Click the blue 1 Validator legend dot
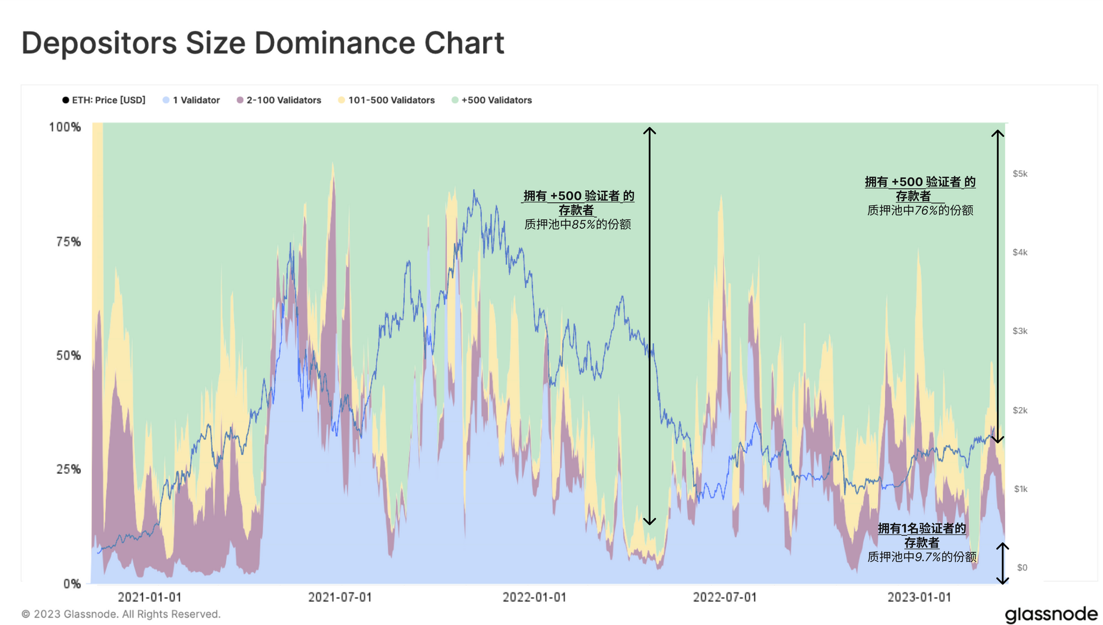The image size is (1103, 625). click(x=166, y=100)
